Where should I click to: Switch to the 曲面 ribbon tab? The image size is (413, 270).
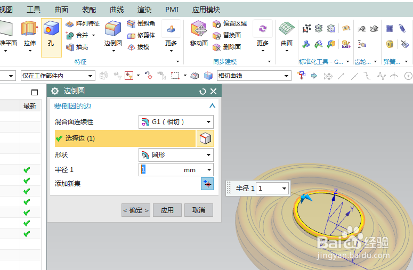click(x=61, y=10)
